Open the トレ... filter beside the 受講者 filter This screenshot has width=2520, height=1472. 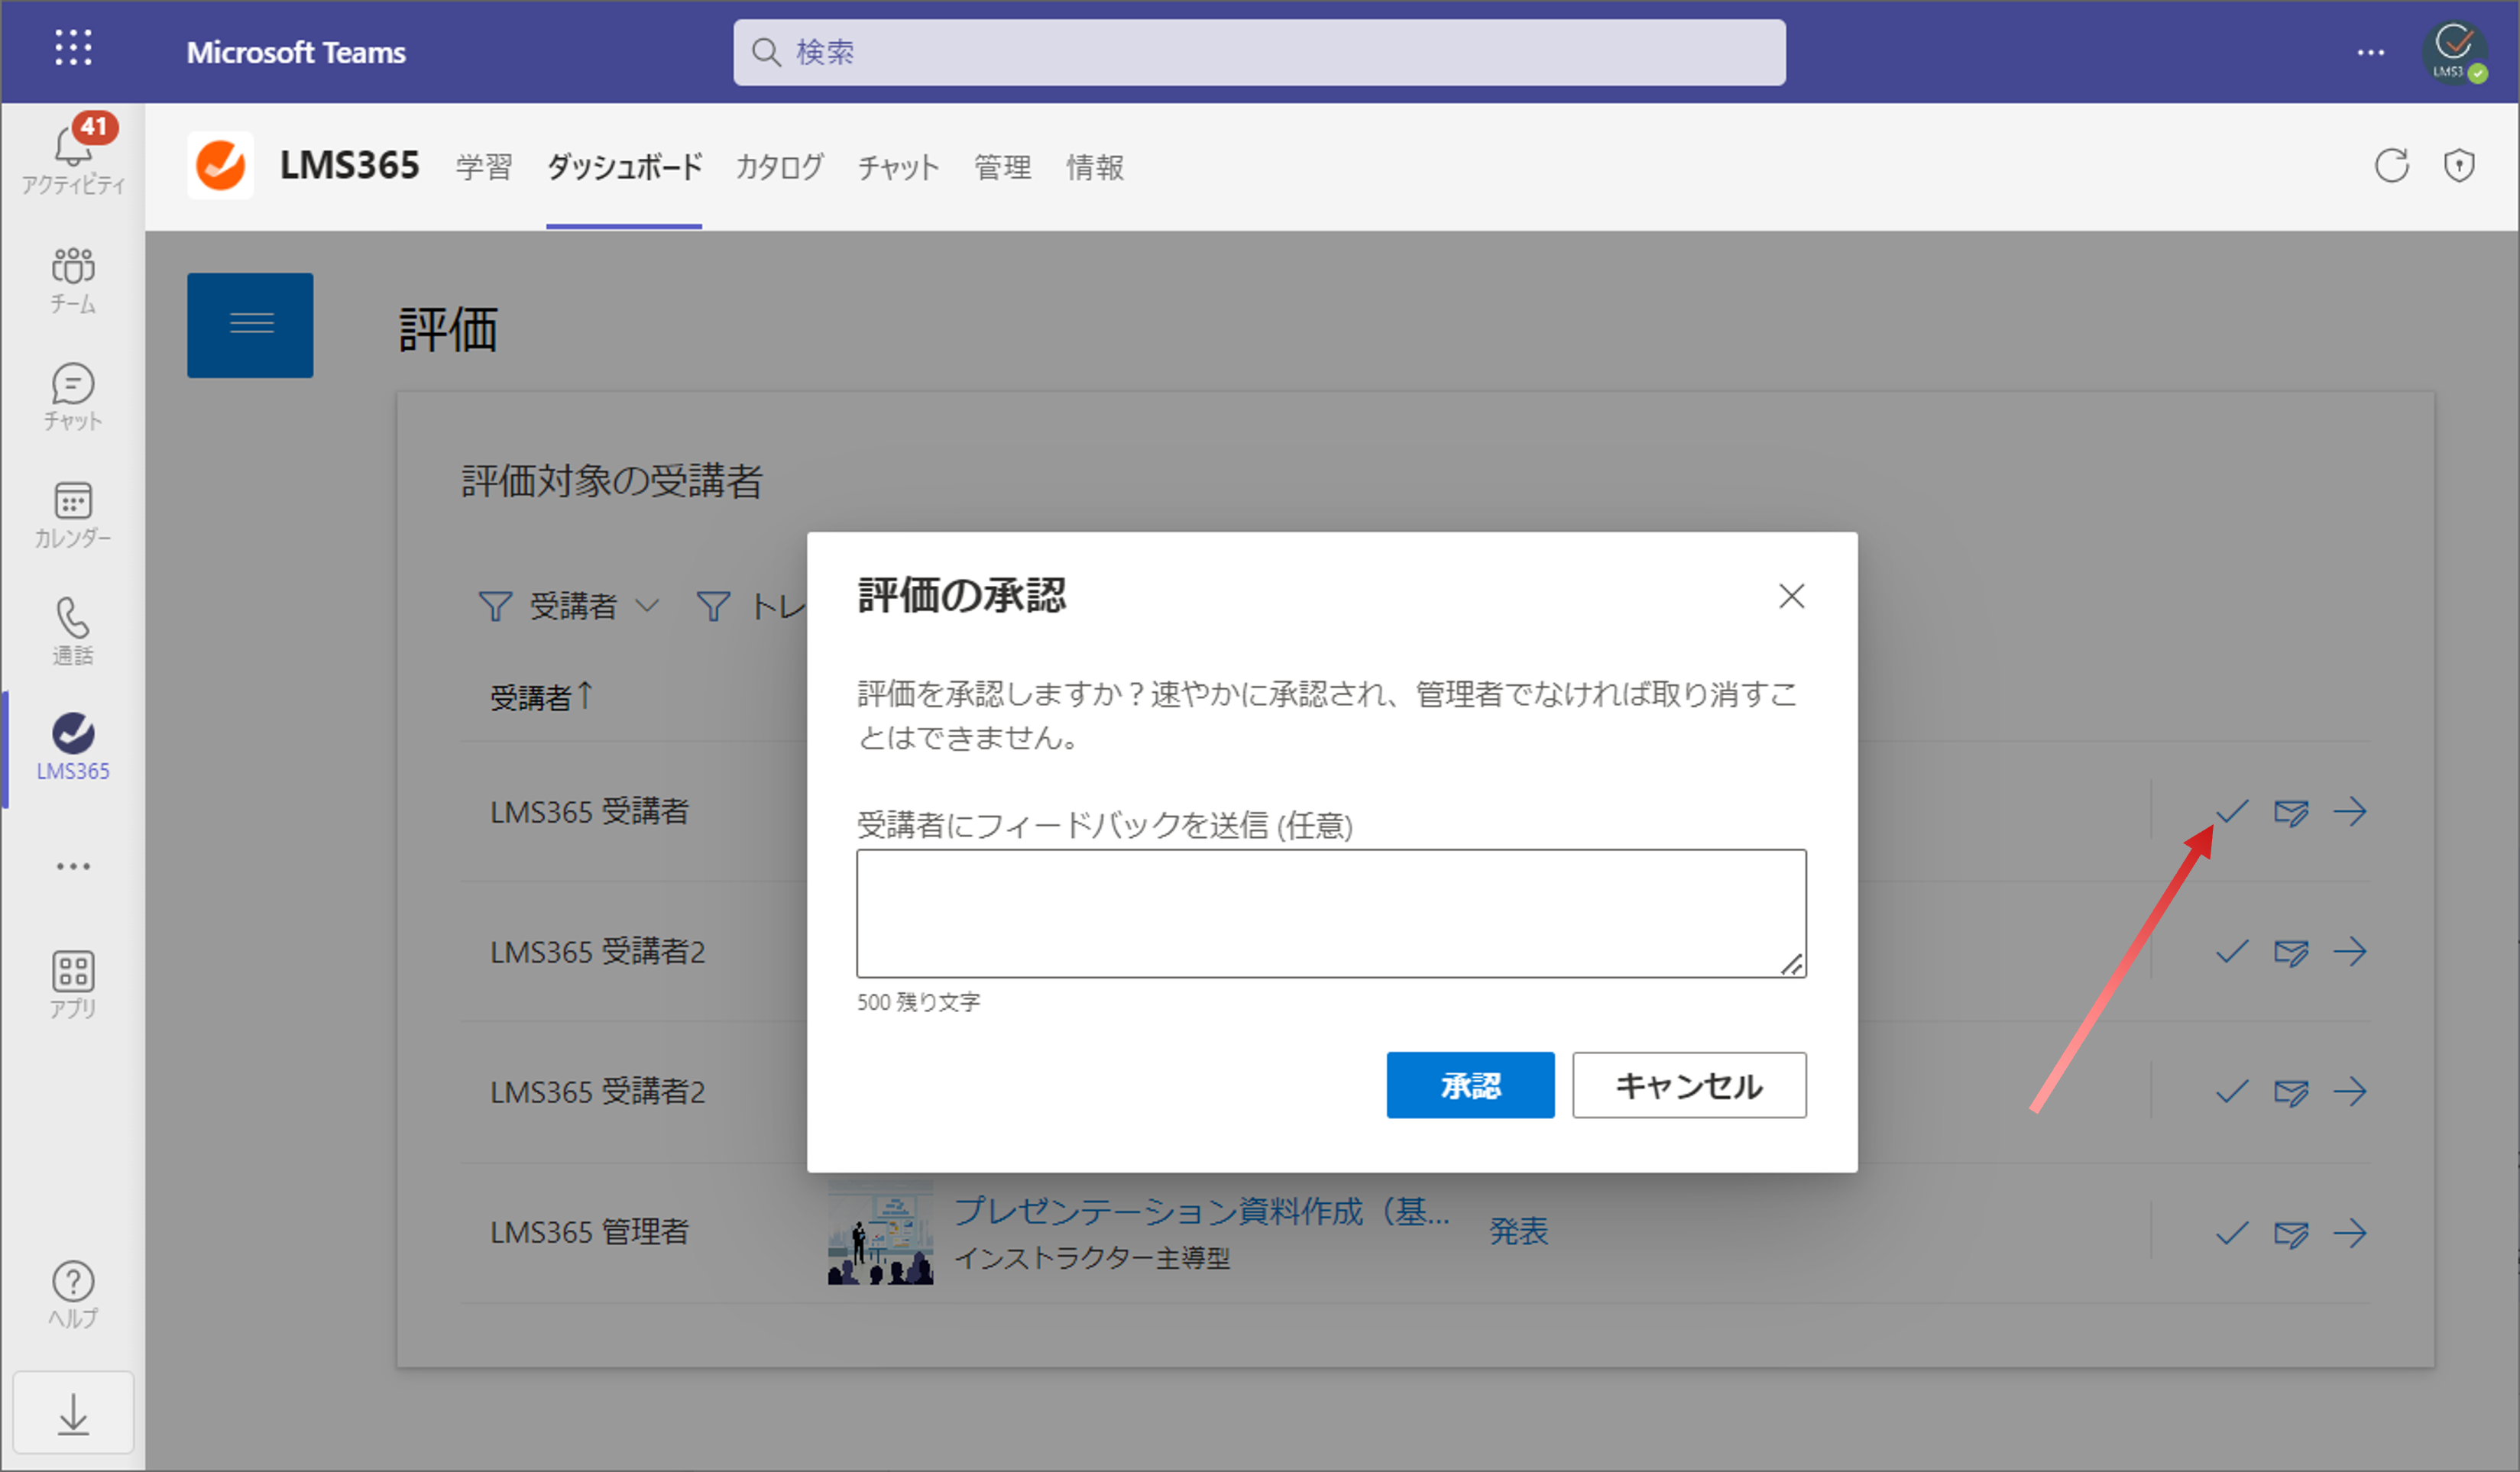click(750, 606)
